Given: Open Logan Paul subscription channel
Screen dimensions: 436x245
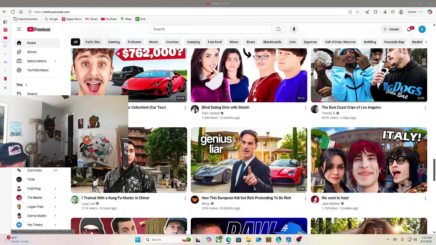Looking at the screenshot, I should coord(37,207).
